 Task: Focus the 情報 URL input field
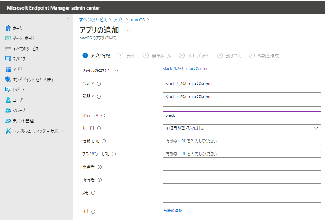(x=242, y=141)
